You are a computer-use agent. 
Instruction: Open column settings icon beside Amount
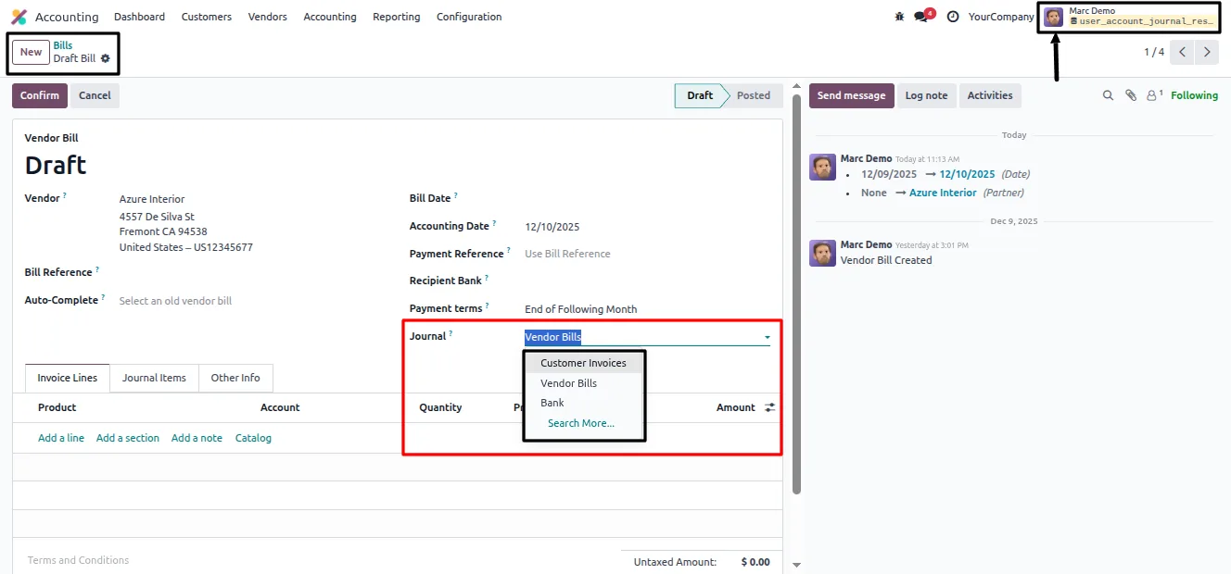[770, 407]
